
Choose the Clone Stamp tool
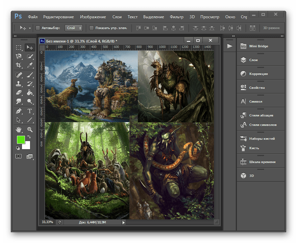pos(19,83)
